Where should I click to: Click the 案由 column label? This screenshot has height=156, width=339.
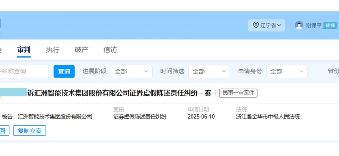(x=118, y=110)
